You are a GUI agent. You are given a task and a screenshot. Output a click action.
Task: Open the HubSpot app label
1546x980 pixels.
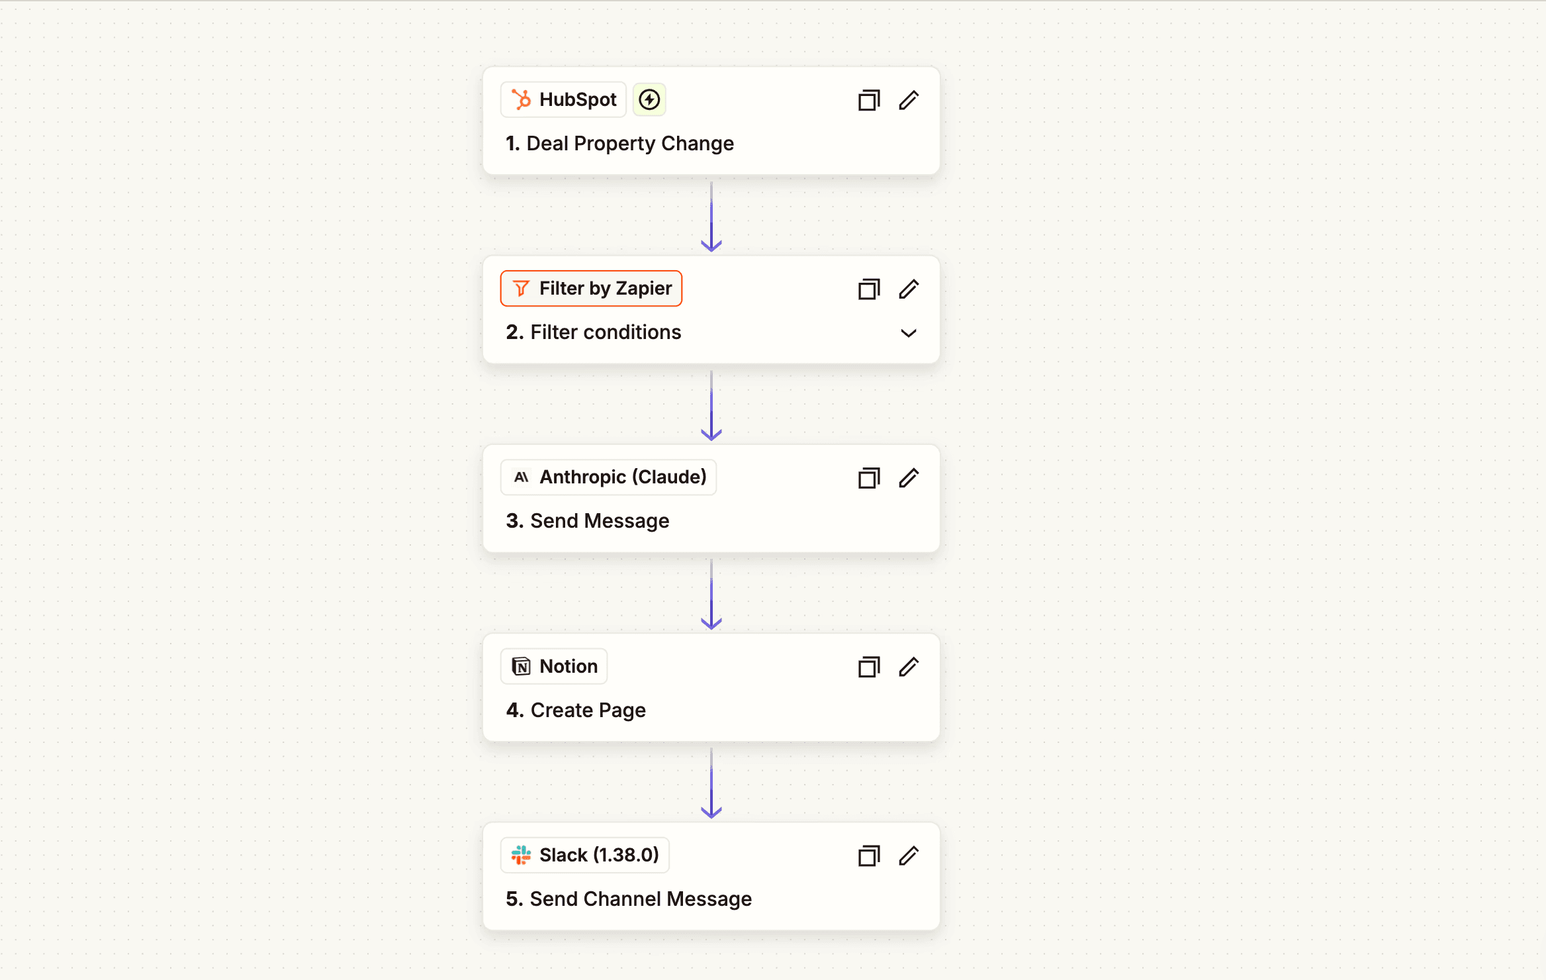[x=563, y=99]
